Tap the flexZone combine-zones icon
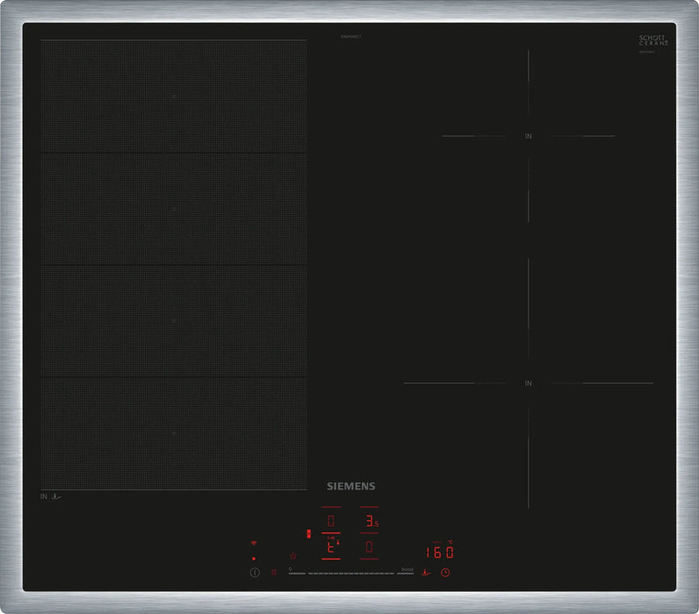The height and width of the screenshot is (614, 699). pos(308,533)
